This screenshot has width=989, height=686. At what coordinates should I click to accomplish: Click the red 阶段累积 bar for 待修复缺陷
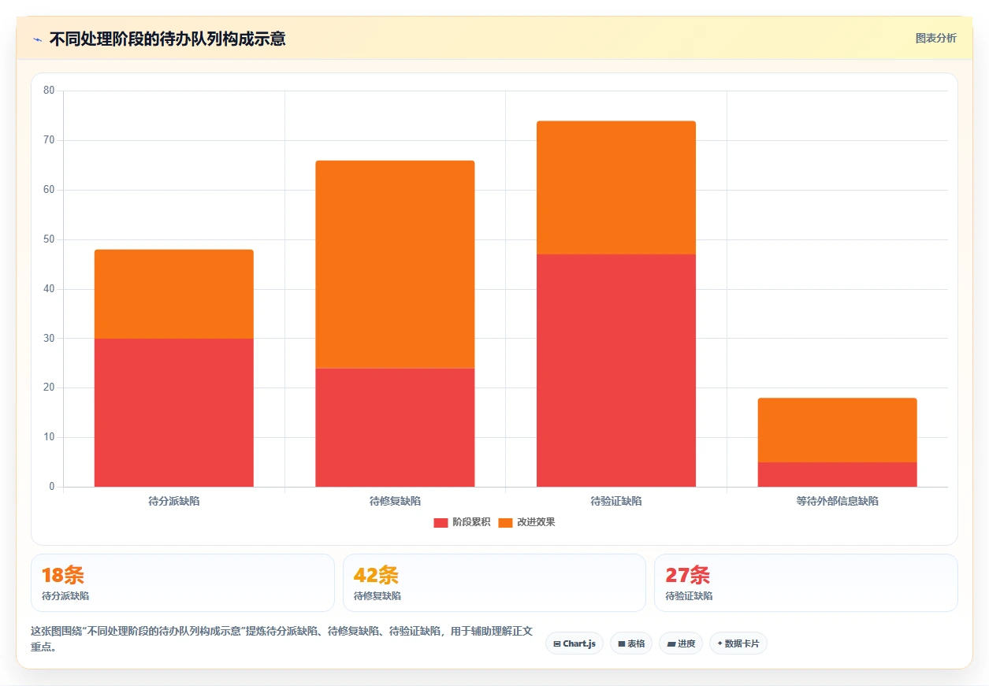pos(395,428)
